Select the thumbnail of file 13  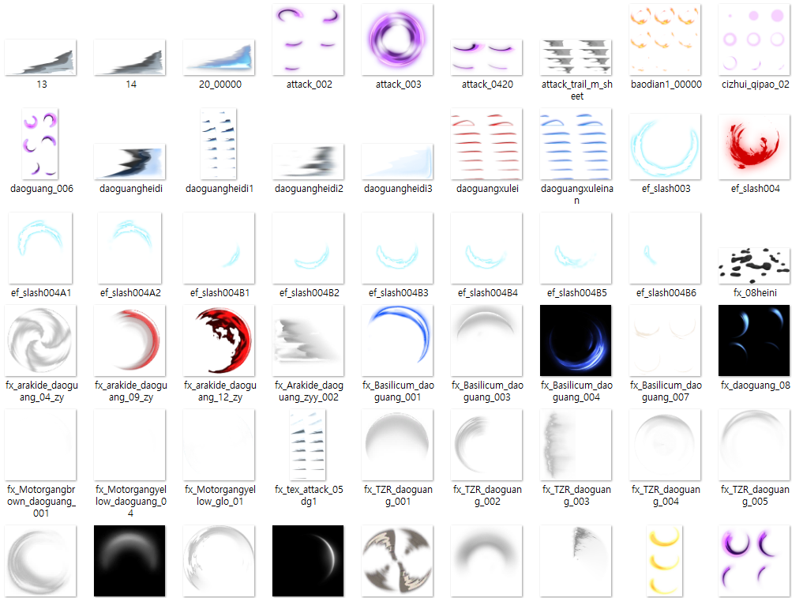pos(40,58)
